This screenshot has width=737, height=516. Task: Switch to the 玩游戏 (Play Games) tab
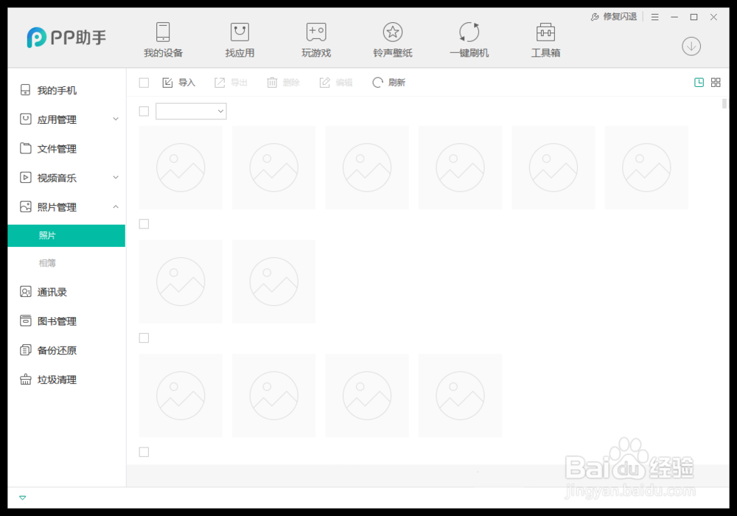coord(316,40)
